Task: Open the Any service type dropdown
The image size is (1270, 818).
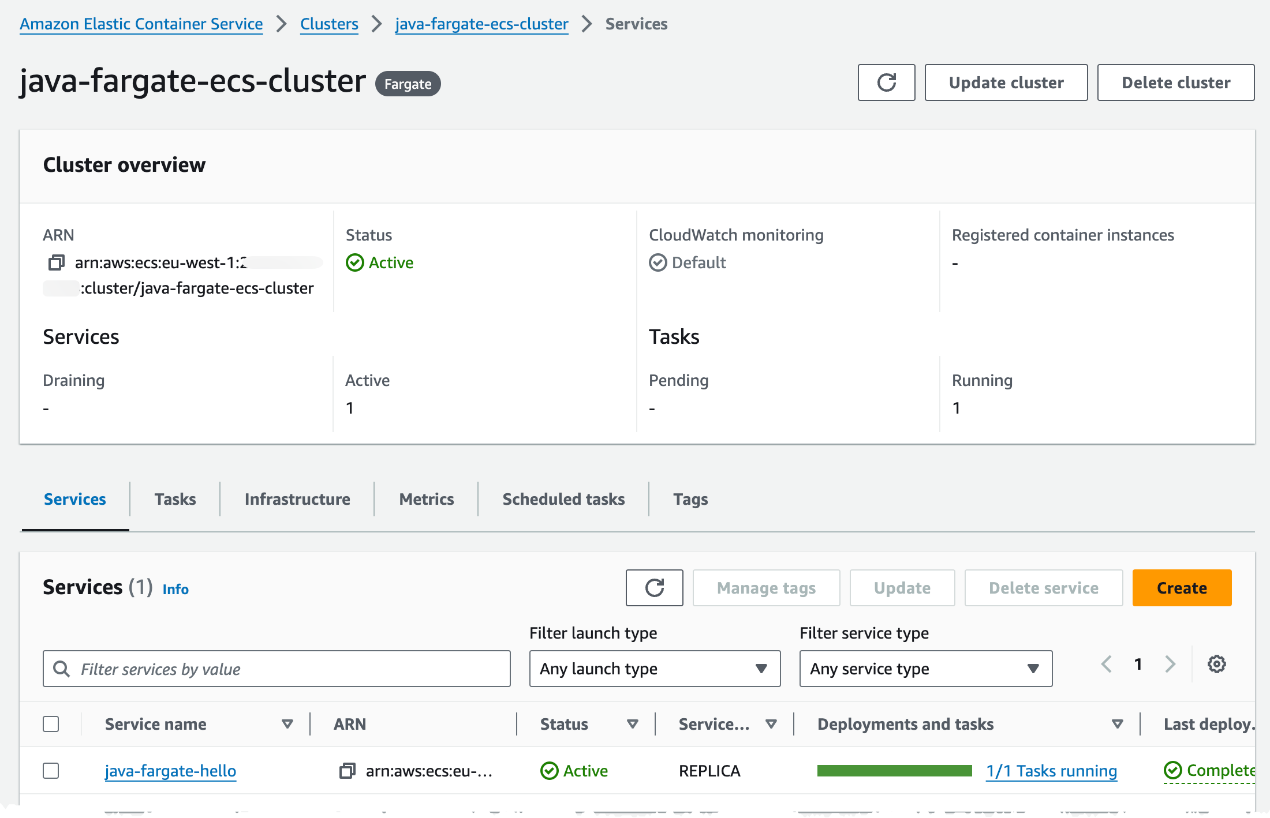Action: click(925, 669)
